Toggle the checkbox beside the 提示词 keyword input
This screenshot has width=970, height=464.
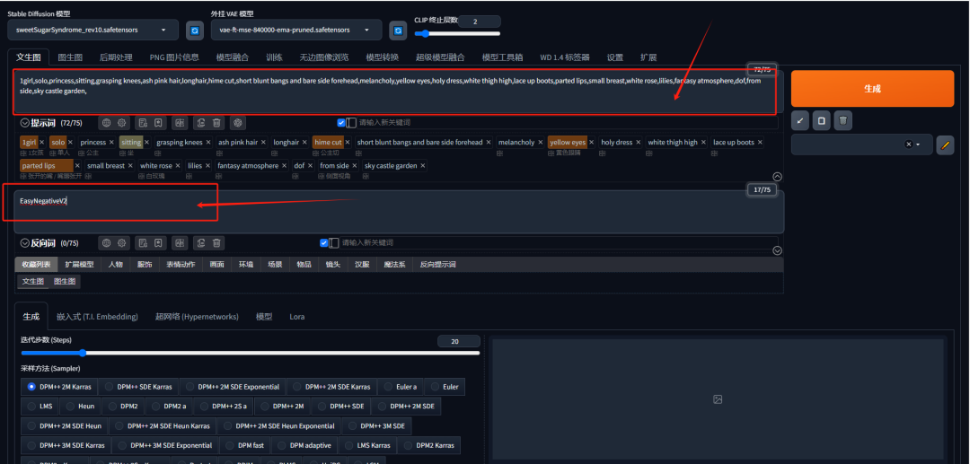coord(341,122)
